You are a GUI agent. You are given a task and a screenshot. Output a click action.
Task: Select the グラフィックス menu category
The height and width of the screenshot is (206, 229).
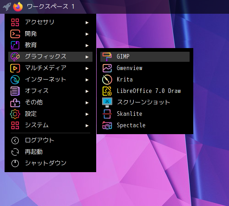click(x=50, y=57)
